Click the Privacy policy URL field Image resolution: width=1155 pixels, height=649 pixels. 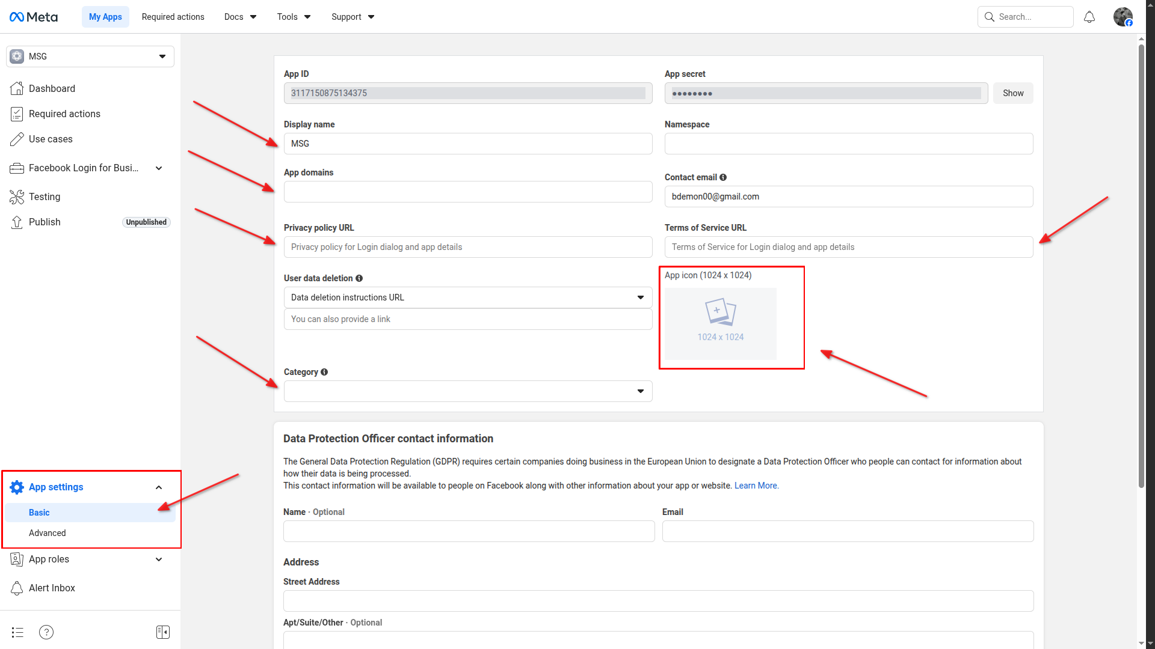468,247
